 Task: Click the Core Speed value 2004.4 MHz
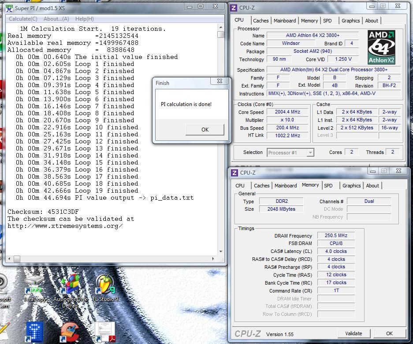coord(287,112)
